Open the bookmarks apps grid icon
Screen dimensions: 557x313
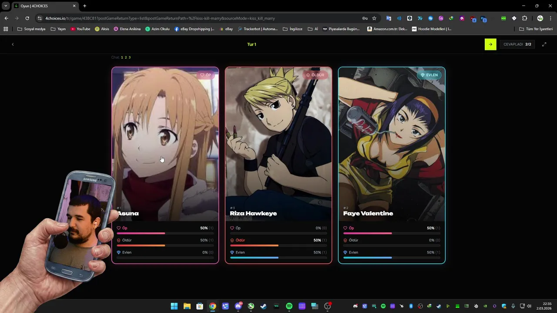point(6,29)
